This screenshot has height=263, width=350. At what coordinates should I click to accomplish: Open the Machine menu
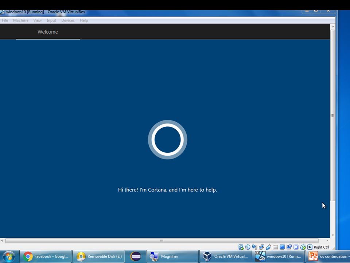pyautogui.click(x=20, y=20)
